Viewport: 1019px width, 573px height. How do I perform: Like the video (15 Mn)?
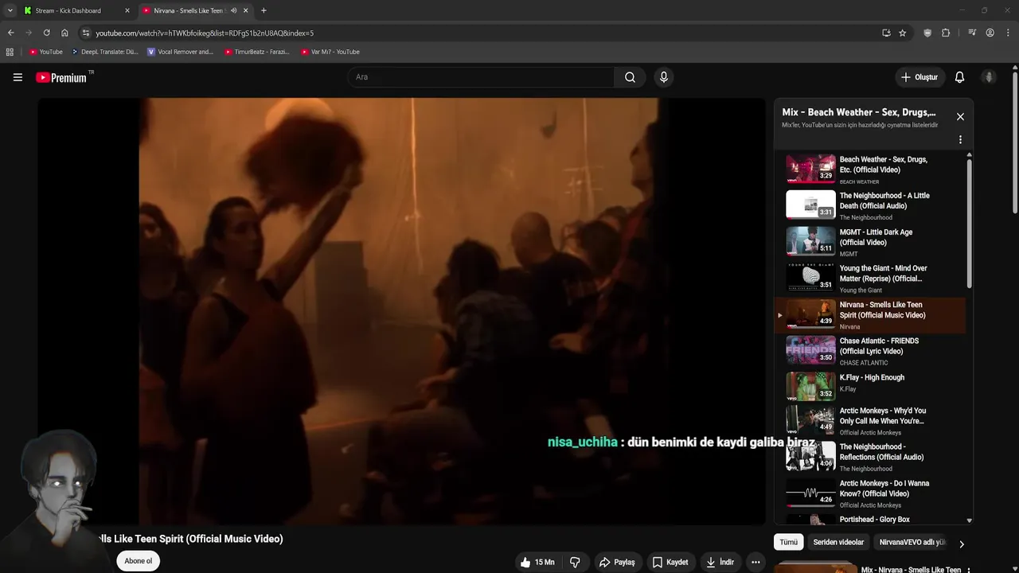pos(537,562)
